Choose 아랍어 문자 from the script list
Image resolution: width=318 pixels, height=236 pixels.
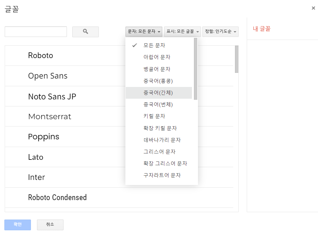pos(159,57)
